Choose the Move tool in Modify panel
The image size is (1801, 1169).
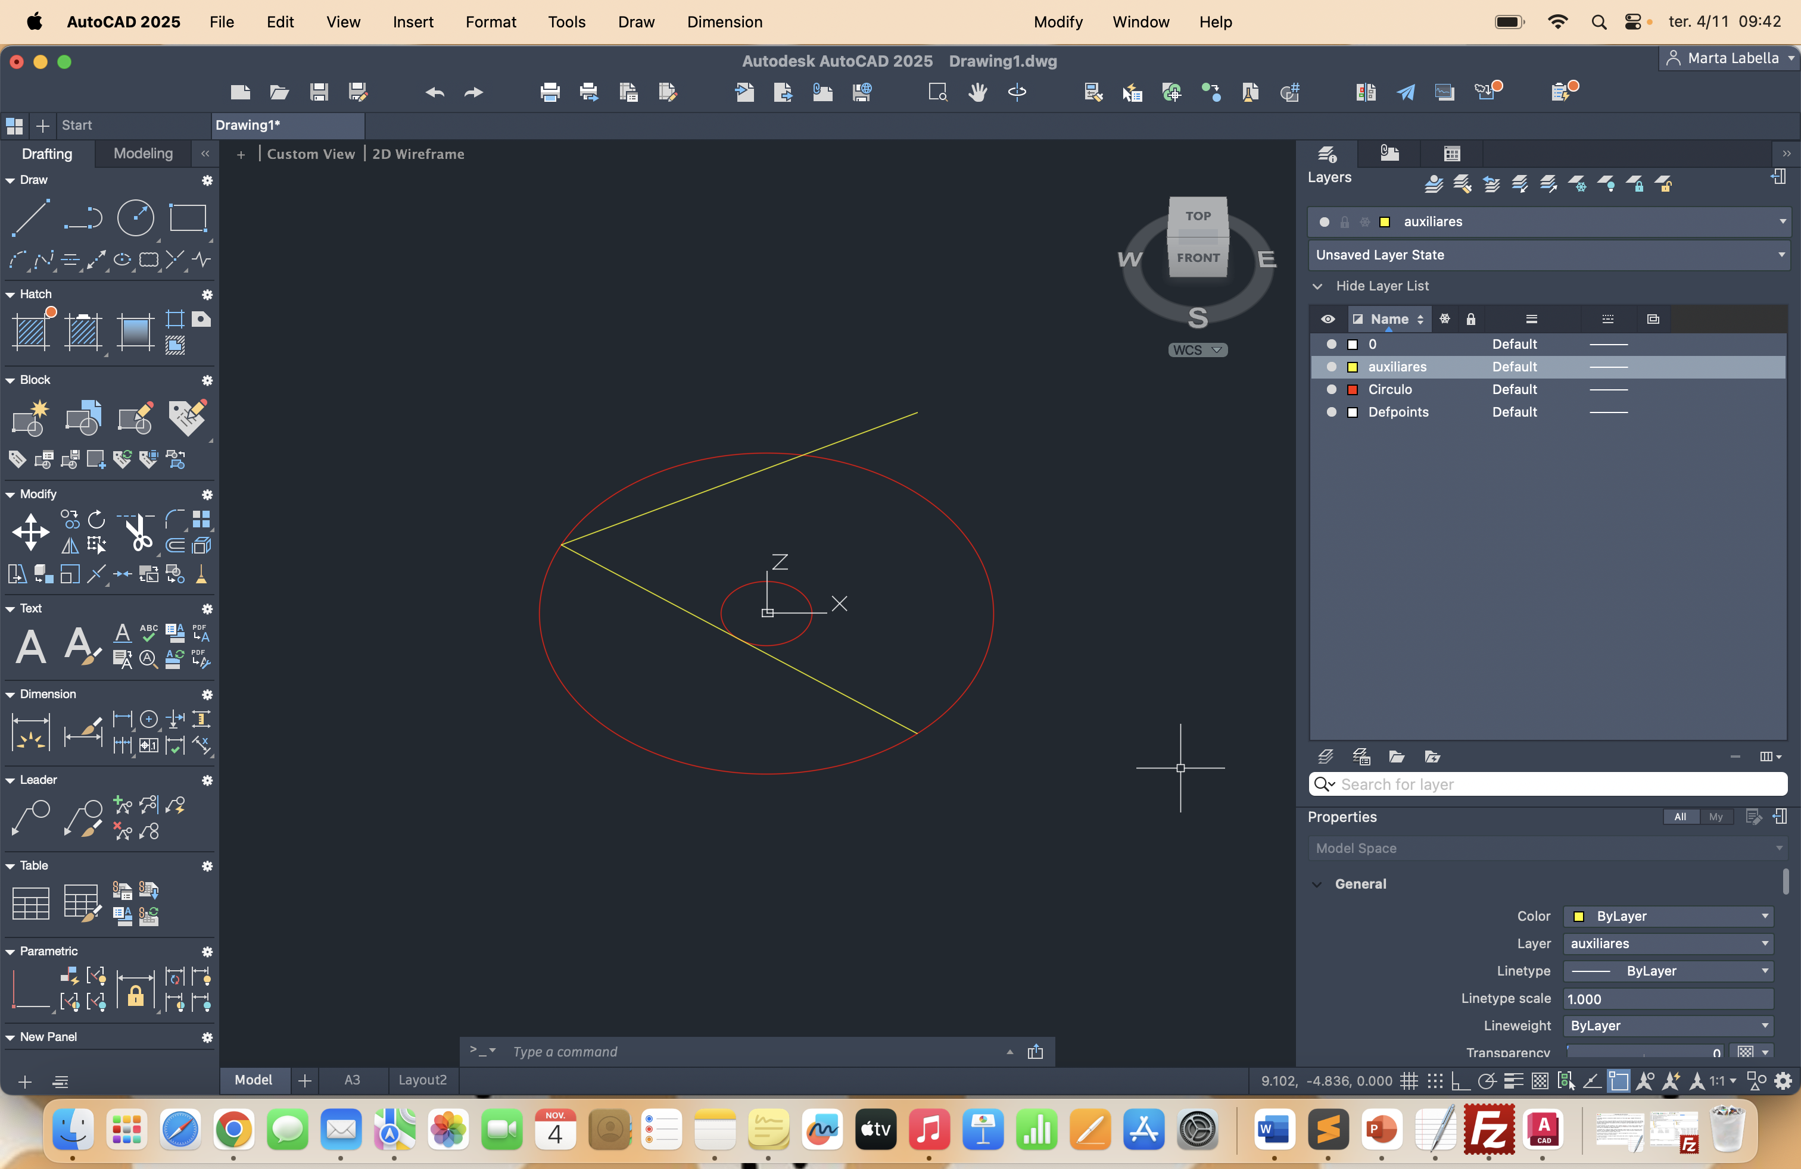pyautogui.click(x=30, y=532)
